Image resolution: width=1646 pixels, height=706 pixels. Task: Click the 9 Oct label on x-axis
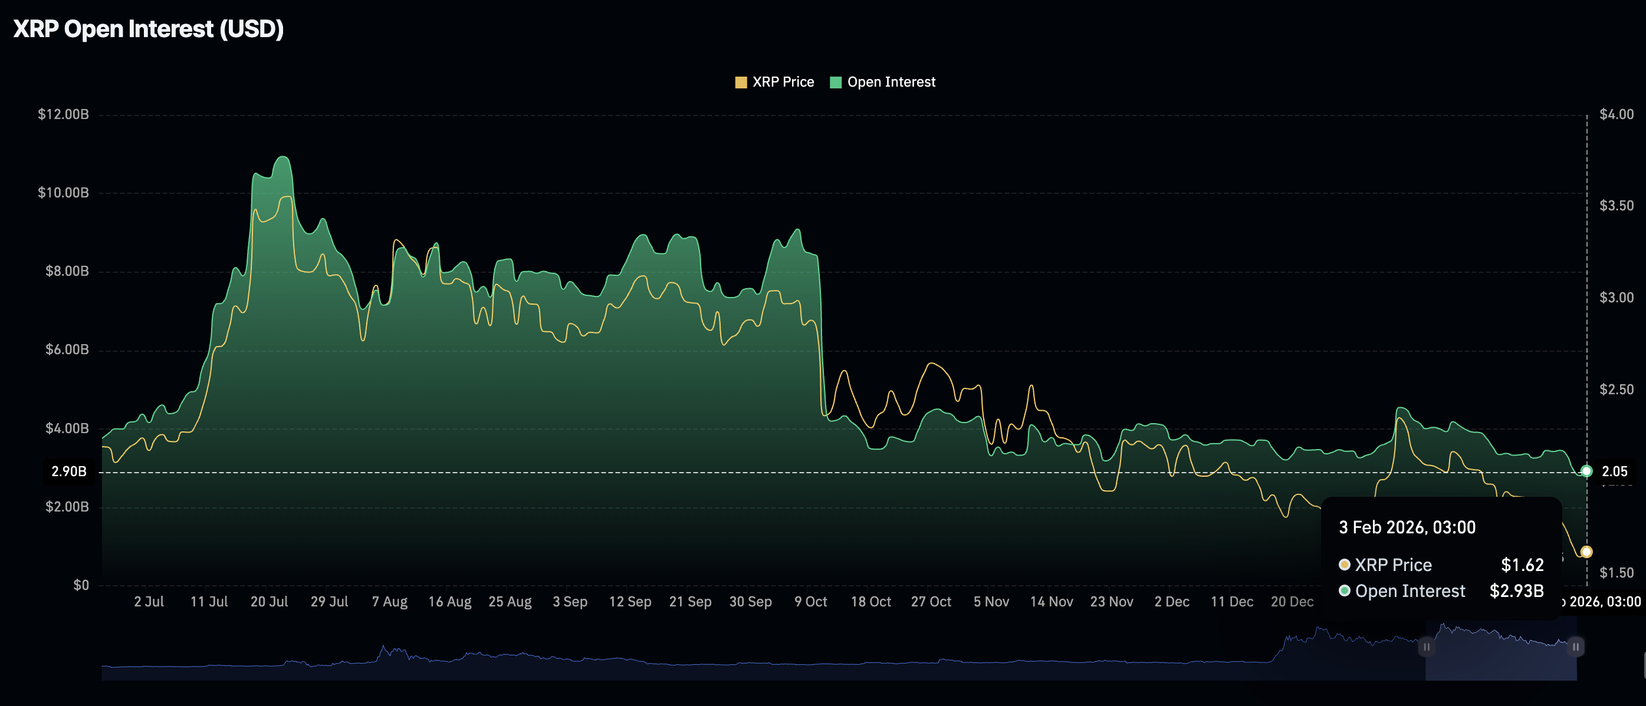[810, 602]
